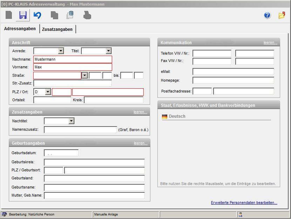291x219 pixels.
Task: Save the address record with floppy icon
Action: coord(23,15)
